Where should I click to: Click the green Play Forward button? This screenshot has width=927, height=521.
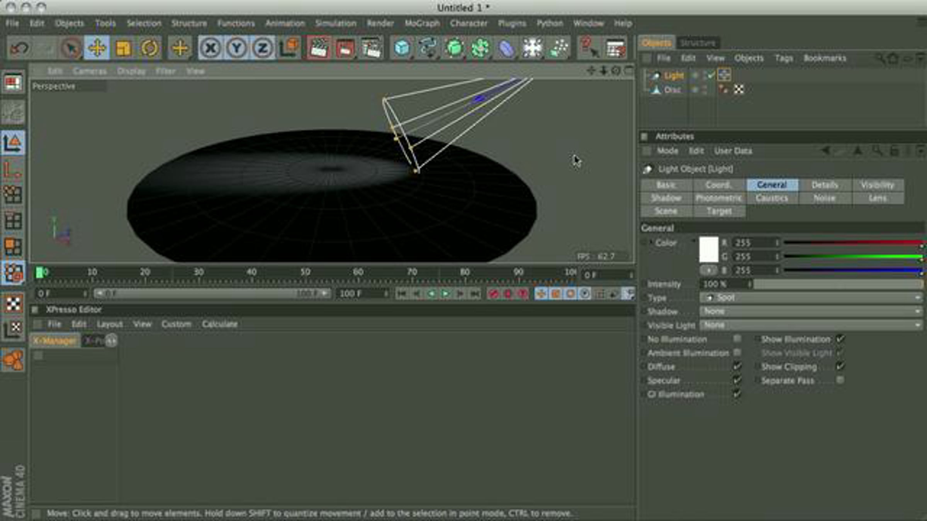click(445, 294)
